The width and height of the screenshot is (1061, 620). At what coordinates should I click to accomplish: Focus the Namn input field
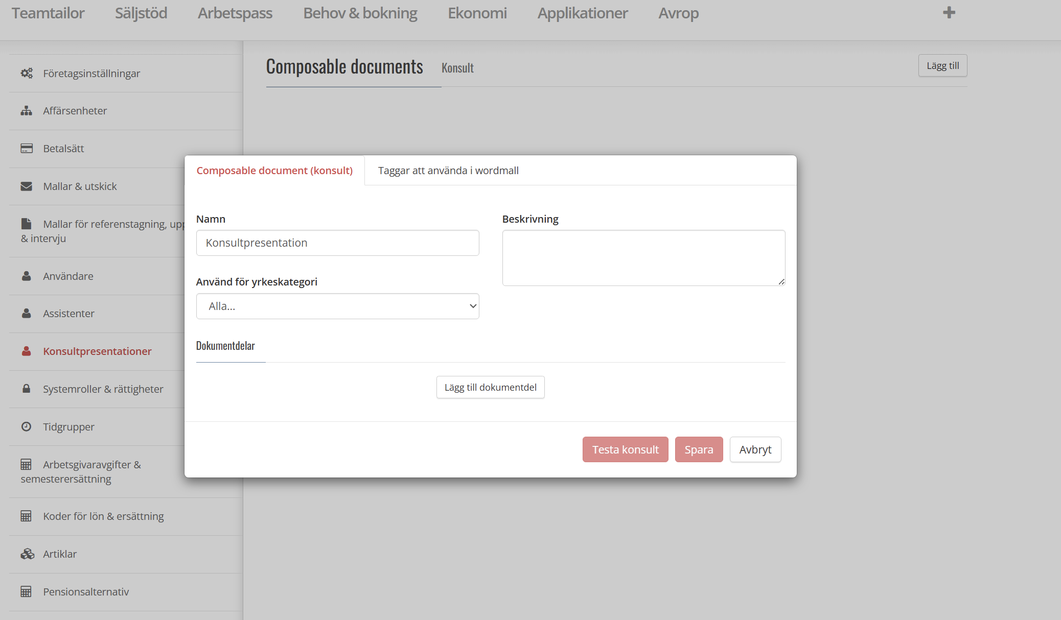coord(337,243)
